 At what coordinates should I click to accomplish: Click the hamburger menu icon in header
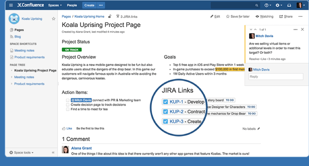(11, 5)
